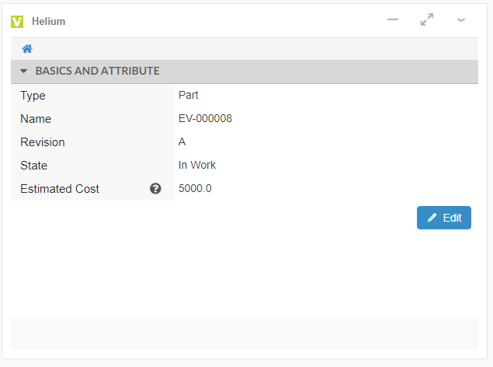Maximize the widget with the diagonal arrows icon

tap(427, 20)
